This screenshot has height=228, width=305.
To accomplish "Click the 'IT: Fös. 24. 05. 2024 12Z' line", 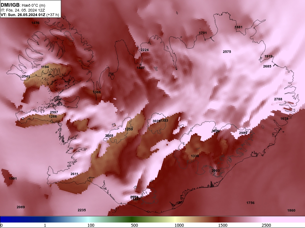I will (x=23, y=10).
